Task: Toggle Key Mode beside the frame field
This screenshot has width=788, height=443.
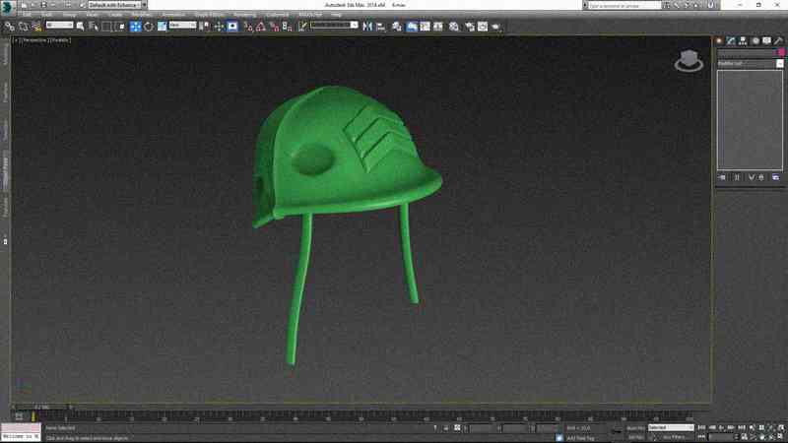Action: pos(701,437)
